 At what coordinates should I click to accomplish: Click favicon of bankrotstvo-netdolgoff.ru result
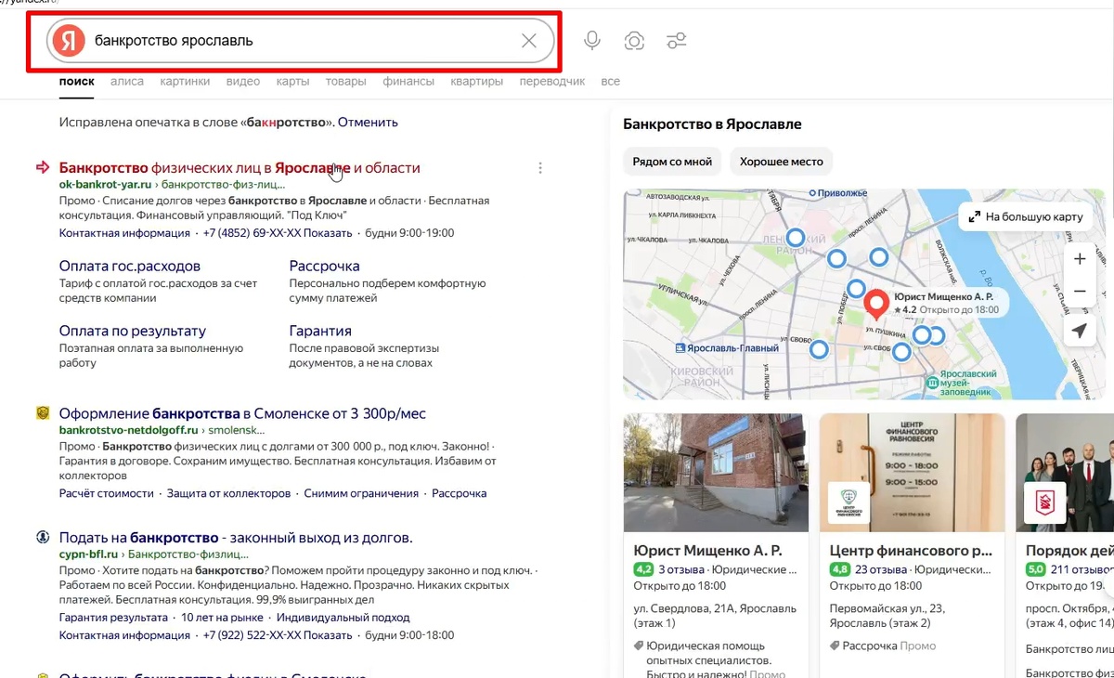42,413
